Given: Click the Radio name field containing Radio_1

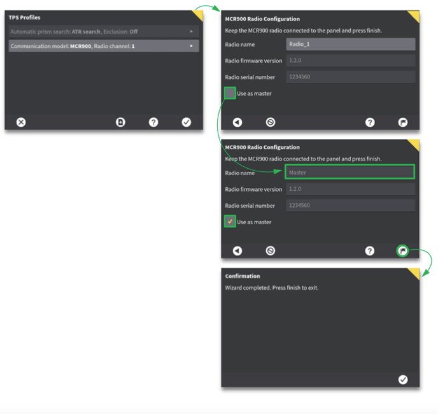Looking at the screenshot, I should [x=350, y=44].
